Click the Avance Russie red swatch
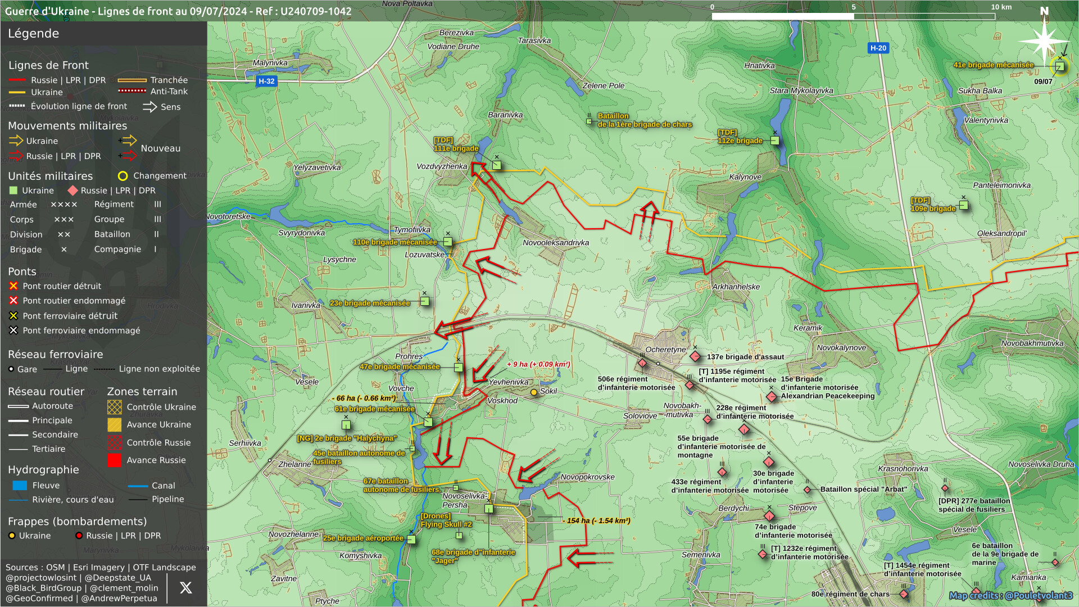1079x607 pixels. tap(114, 460)
